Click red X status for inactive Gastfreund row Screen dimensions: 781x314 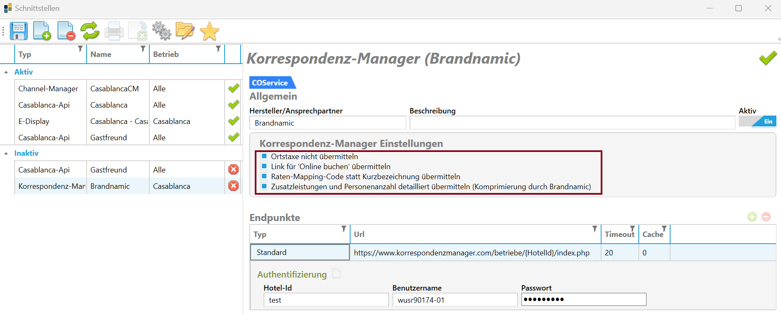click(x=233, y=170)
